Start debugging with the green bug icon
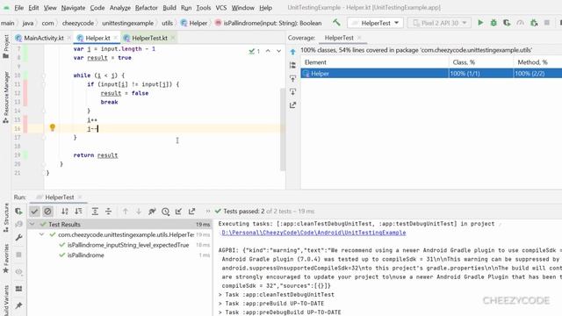The width and height of the screenshot is (562, 316). coord(494,23)
